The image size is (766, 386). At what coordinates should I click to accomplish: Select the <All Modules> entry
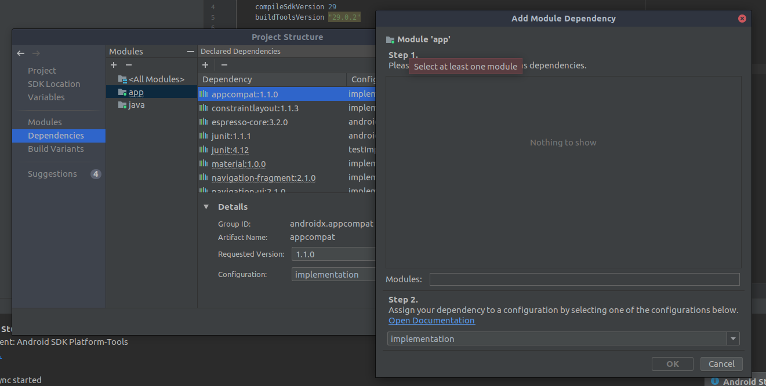coord(156,79)
